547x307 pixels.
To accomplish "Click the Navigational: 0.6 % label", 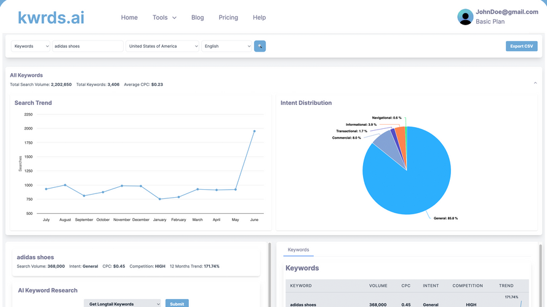I will coord(386,118).
